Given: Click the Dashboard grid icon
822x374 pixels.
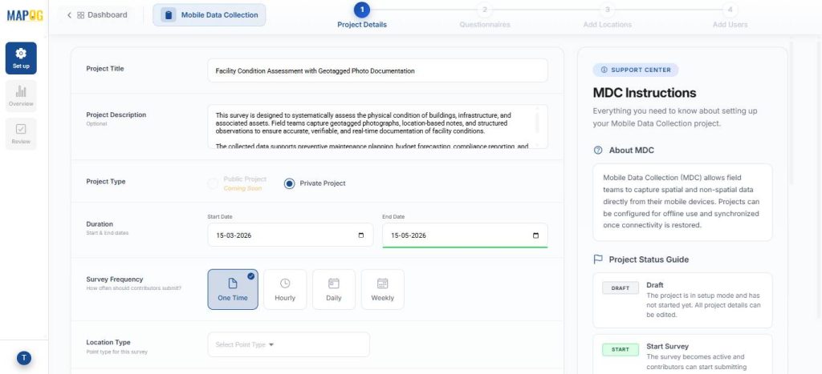Looking at the screenshot, I should (x=81, y=15).
